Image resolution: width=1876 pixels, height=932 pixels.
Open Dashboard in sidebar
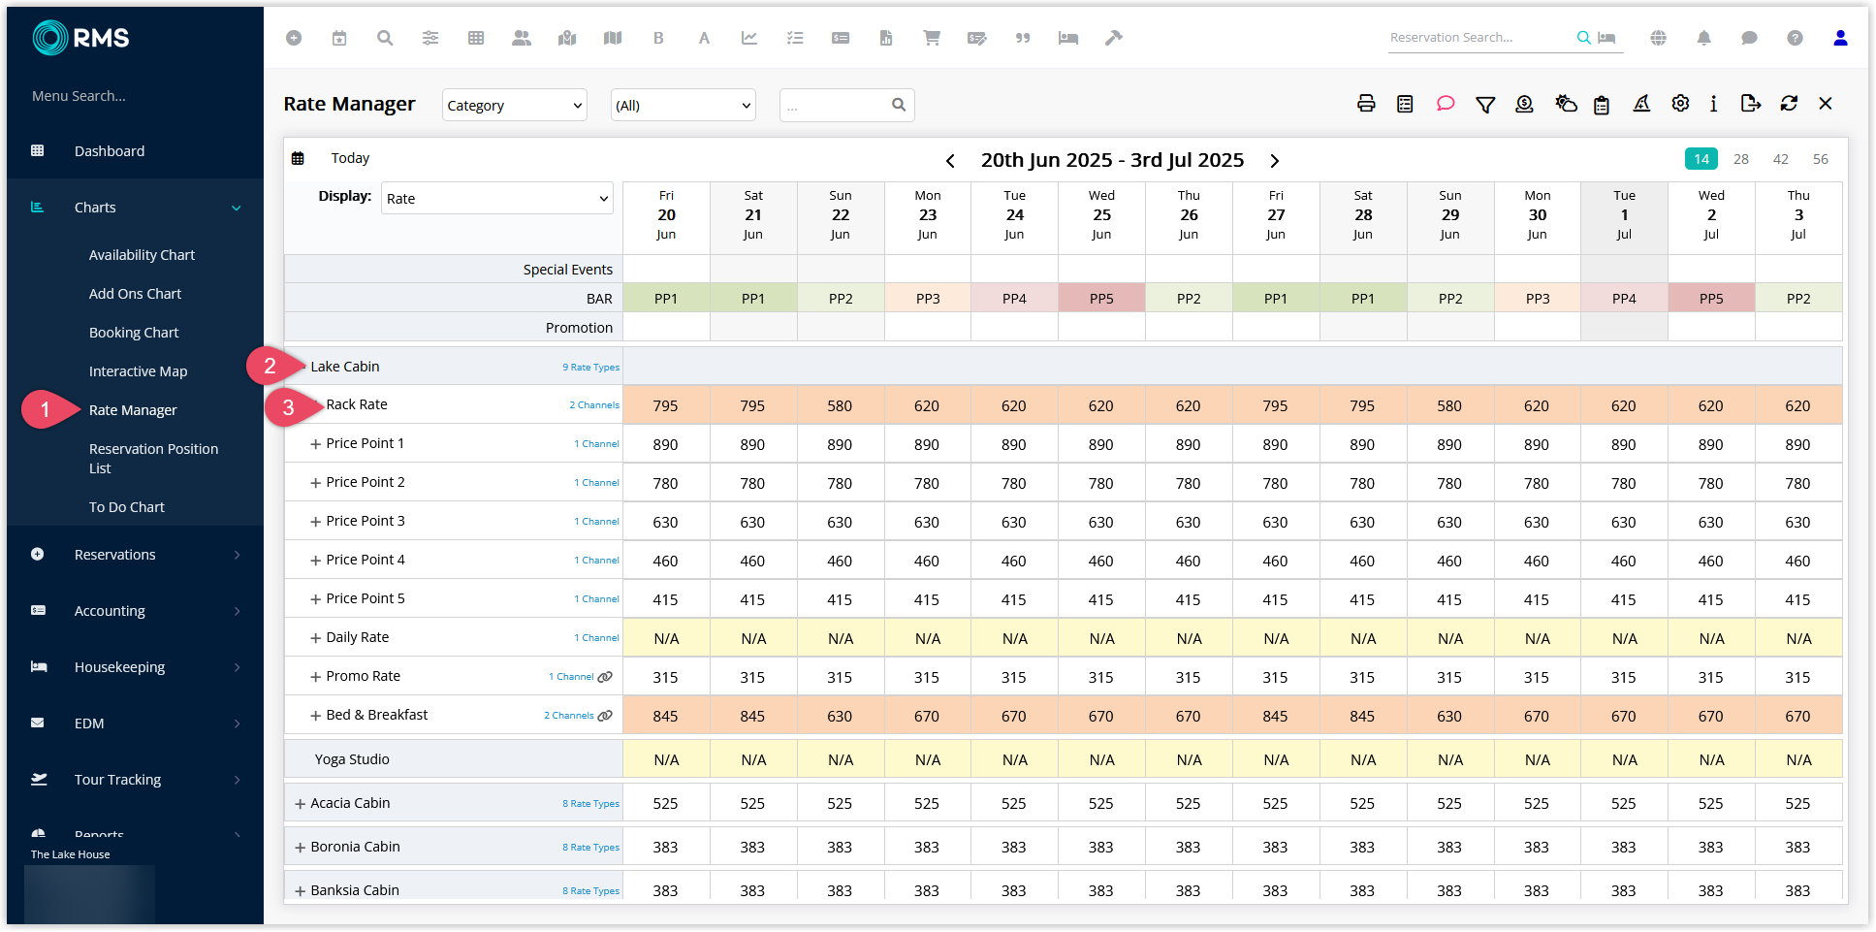tap(110, 151)
